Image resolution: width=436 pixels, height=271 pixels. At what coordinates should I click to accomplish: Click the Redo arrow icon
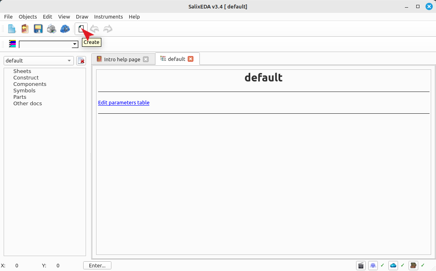click(x=108, y=29)
